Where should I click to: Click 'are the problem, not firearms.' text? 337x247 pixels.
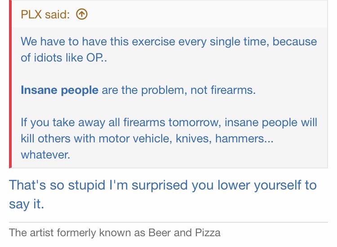[x=178, y=90]
